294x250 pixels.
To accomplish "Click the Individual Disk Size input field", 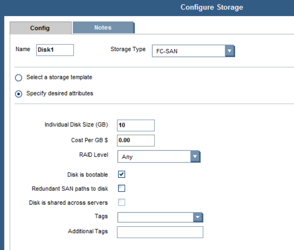I will click(136, 126).
